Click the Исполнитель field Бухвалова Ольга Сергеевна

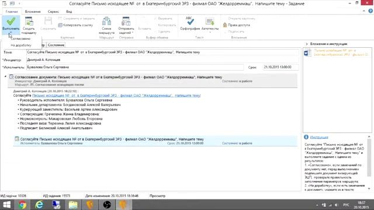pos(135,67)
